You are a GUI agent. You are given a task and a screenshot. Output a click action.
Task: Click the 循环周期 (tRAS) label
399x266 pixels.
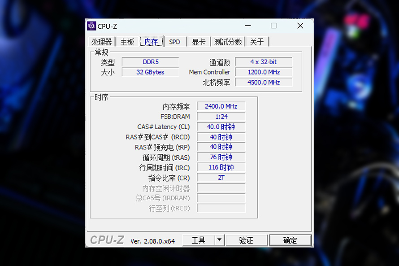coord(166,157)
